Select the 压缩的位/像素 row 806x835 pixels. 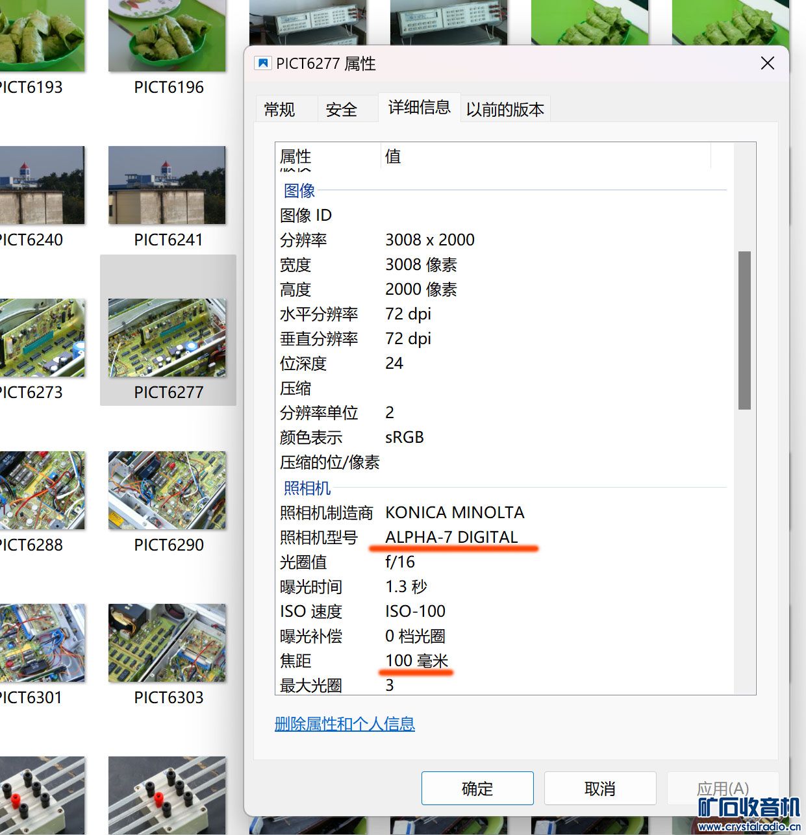point(503,462)
